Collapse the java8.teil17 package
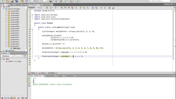The width and height of the screenshot is (176, 99). [x=6, y=46]
